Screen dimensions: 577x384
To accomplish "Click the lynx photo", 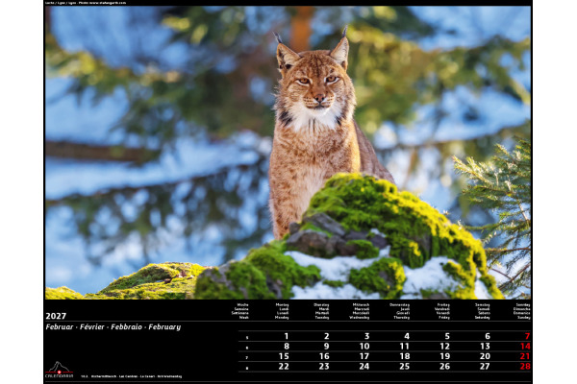I will coord(288,153).
